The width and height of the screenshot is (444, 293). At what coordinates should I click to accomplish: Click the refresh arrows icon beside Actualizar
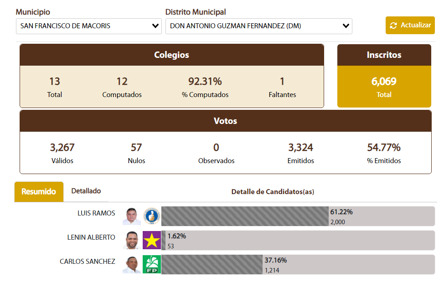point(393,26)
